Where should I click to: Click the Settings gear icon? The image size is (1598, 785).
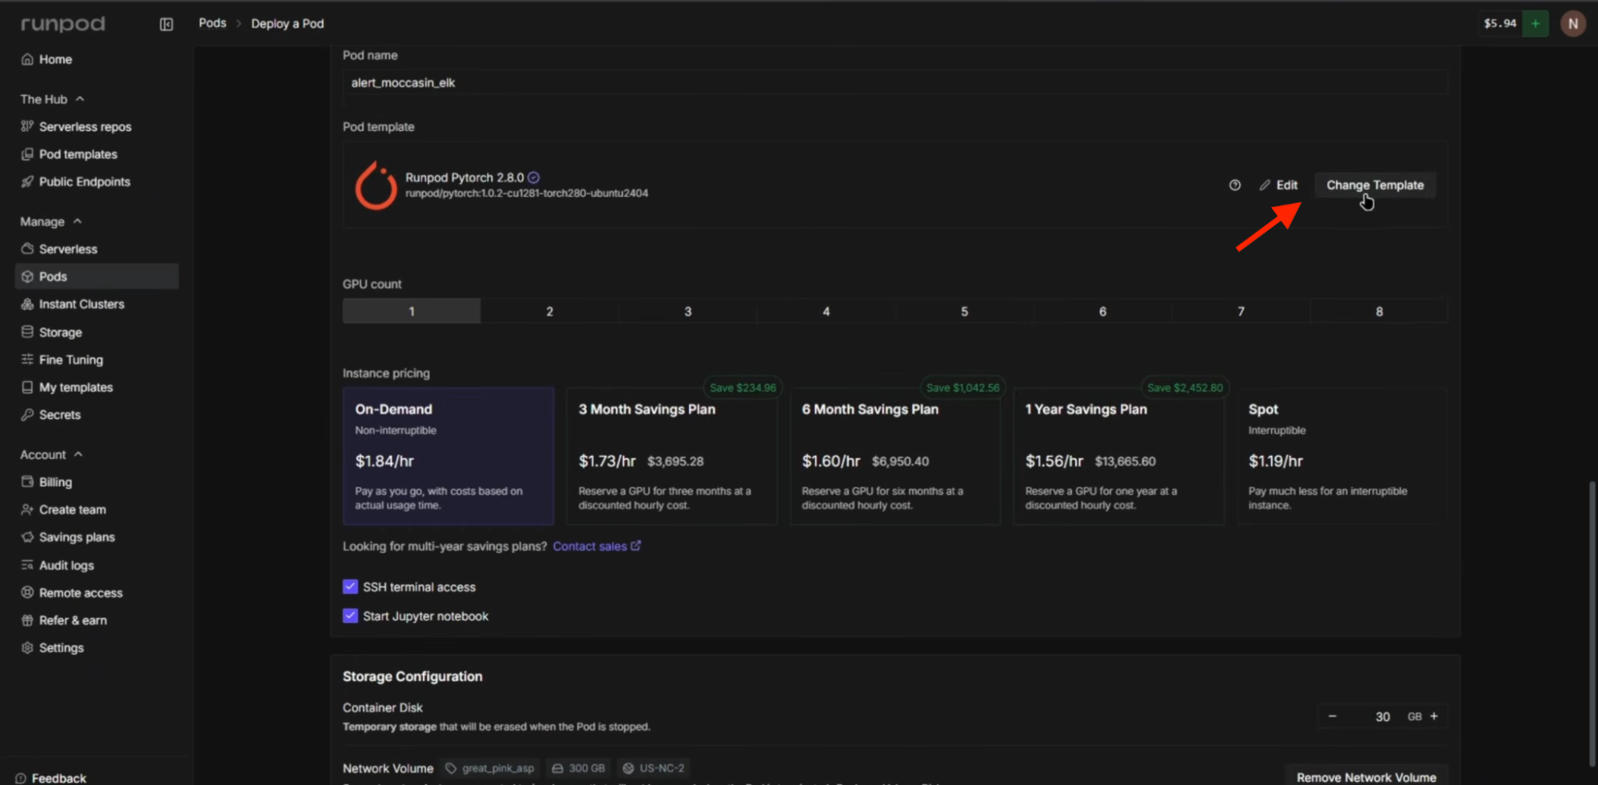27,648
